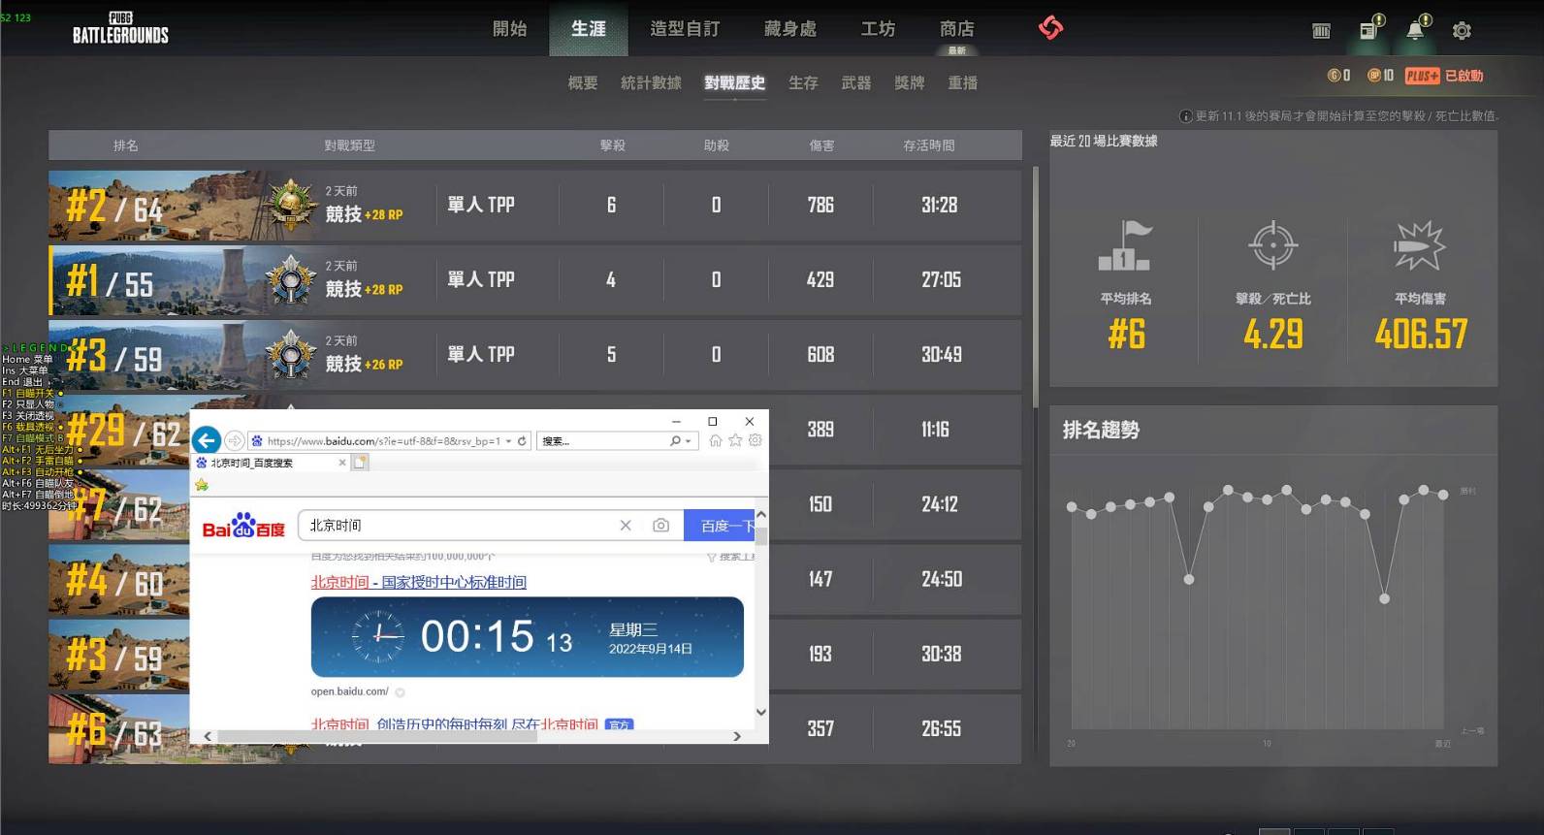Click the 406.57 average damage value
Image resolution: width=1544 pixels, height=835 pixels.
(1421, 335)
